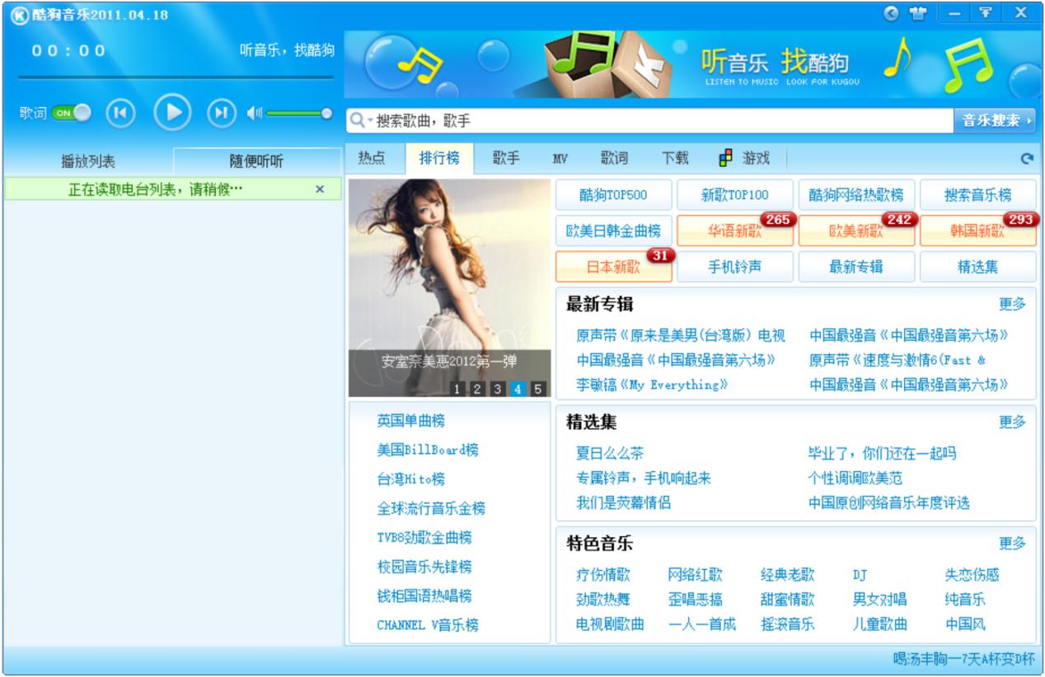Skip to the next track
Image resolution: width=1045 pixels, height=677 pixels.
click(221, 113)
